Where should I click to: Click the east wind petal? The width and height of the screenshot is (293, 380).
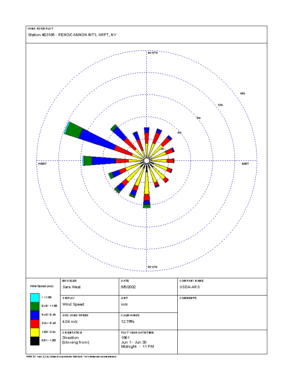pos(162,161)
